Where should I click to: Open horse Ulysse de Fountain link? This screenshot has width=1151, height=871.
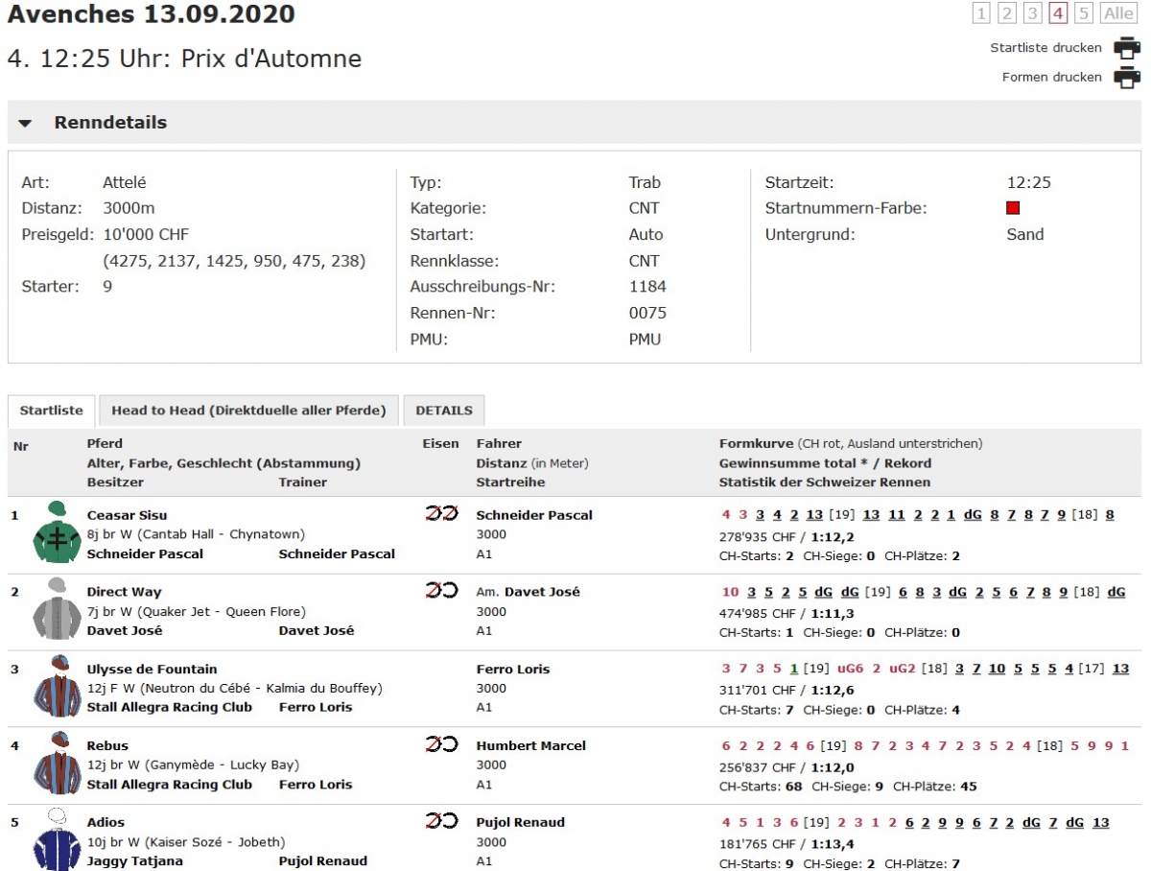point(152,669)
